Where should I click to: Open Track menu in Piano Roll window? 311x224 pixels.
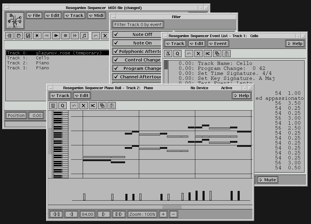[x=61, y=96]
